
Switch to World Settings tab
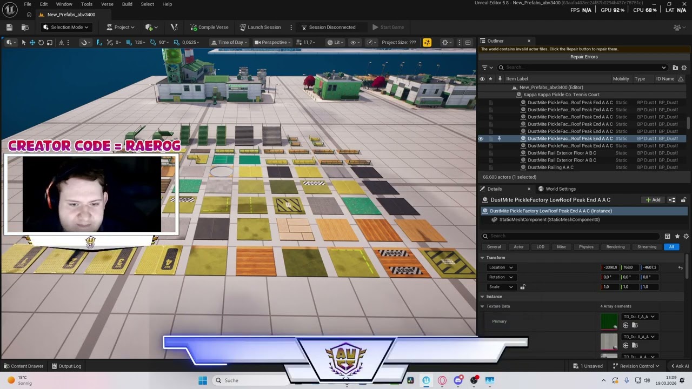(557, 189)
